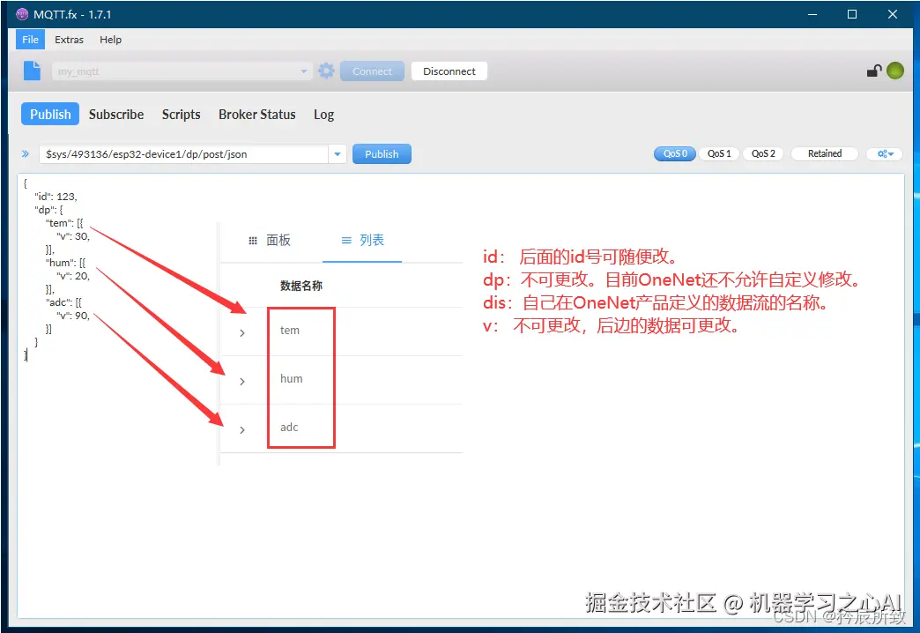The image size is (920, 633).
Task: Click the "v": 30 value line
Action: point(73,236)
